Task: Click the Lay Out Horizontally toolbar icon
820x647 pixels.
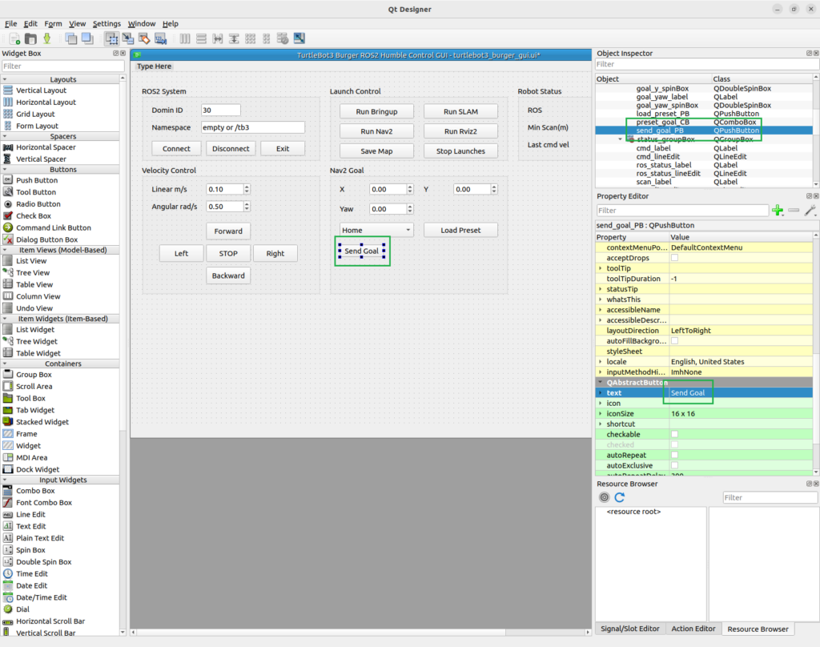Action: pos(185,38)
